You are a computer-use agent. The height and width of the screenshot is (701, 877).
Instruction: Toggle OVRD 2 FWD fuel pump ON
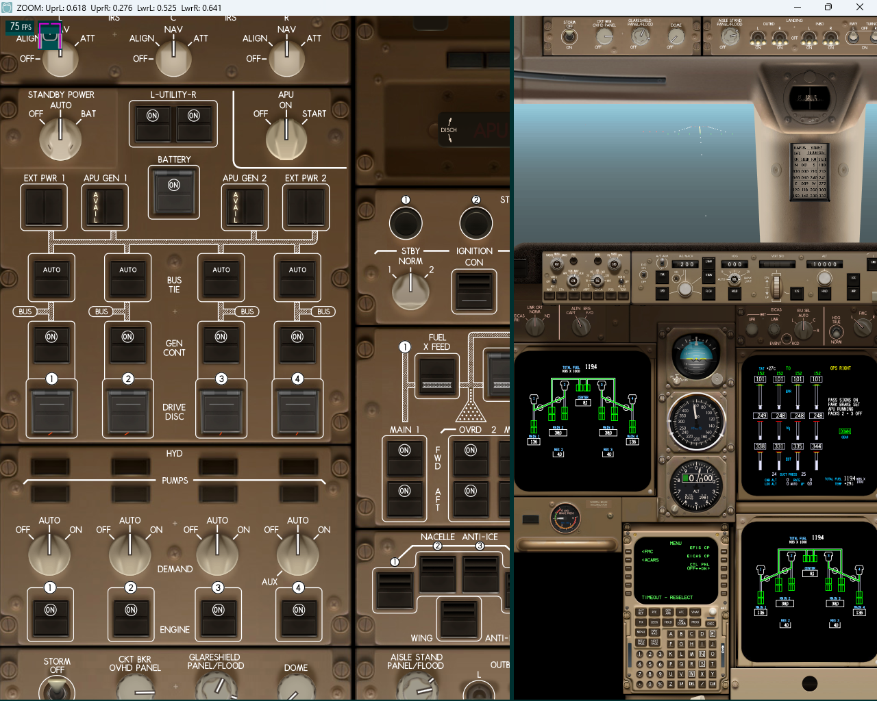click(x=471, y=458)
